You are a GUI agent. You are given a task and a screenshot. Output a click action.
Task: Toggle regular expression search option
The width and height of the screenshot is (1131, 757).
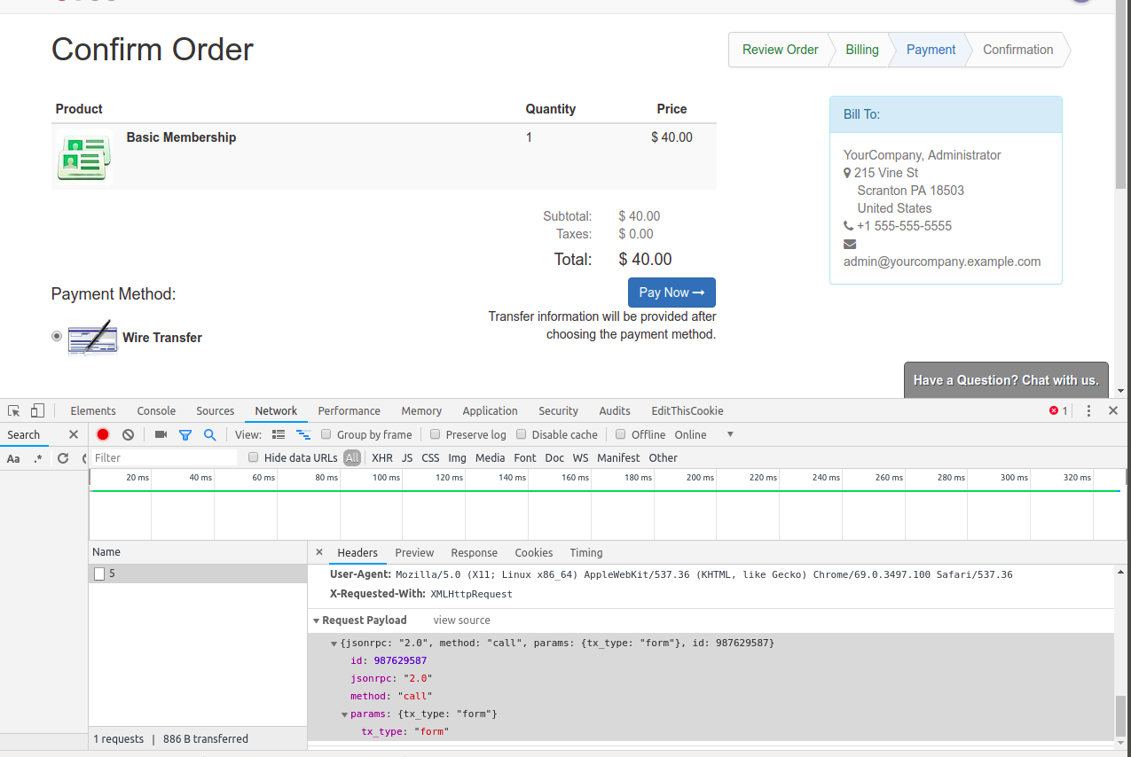38,458
